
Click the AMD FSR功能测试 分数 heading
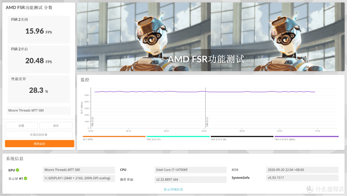(x=29, y=7)
